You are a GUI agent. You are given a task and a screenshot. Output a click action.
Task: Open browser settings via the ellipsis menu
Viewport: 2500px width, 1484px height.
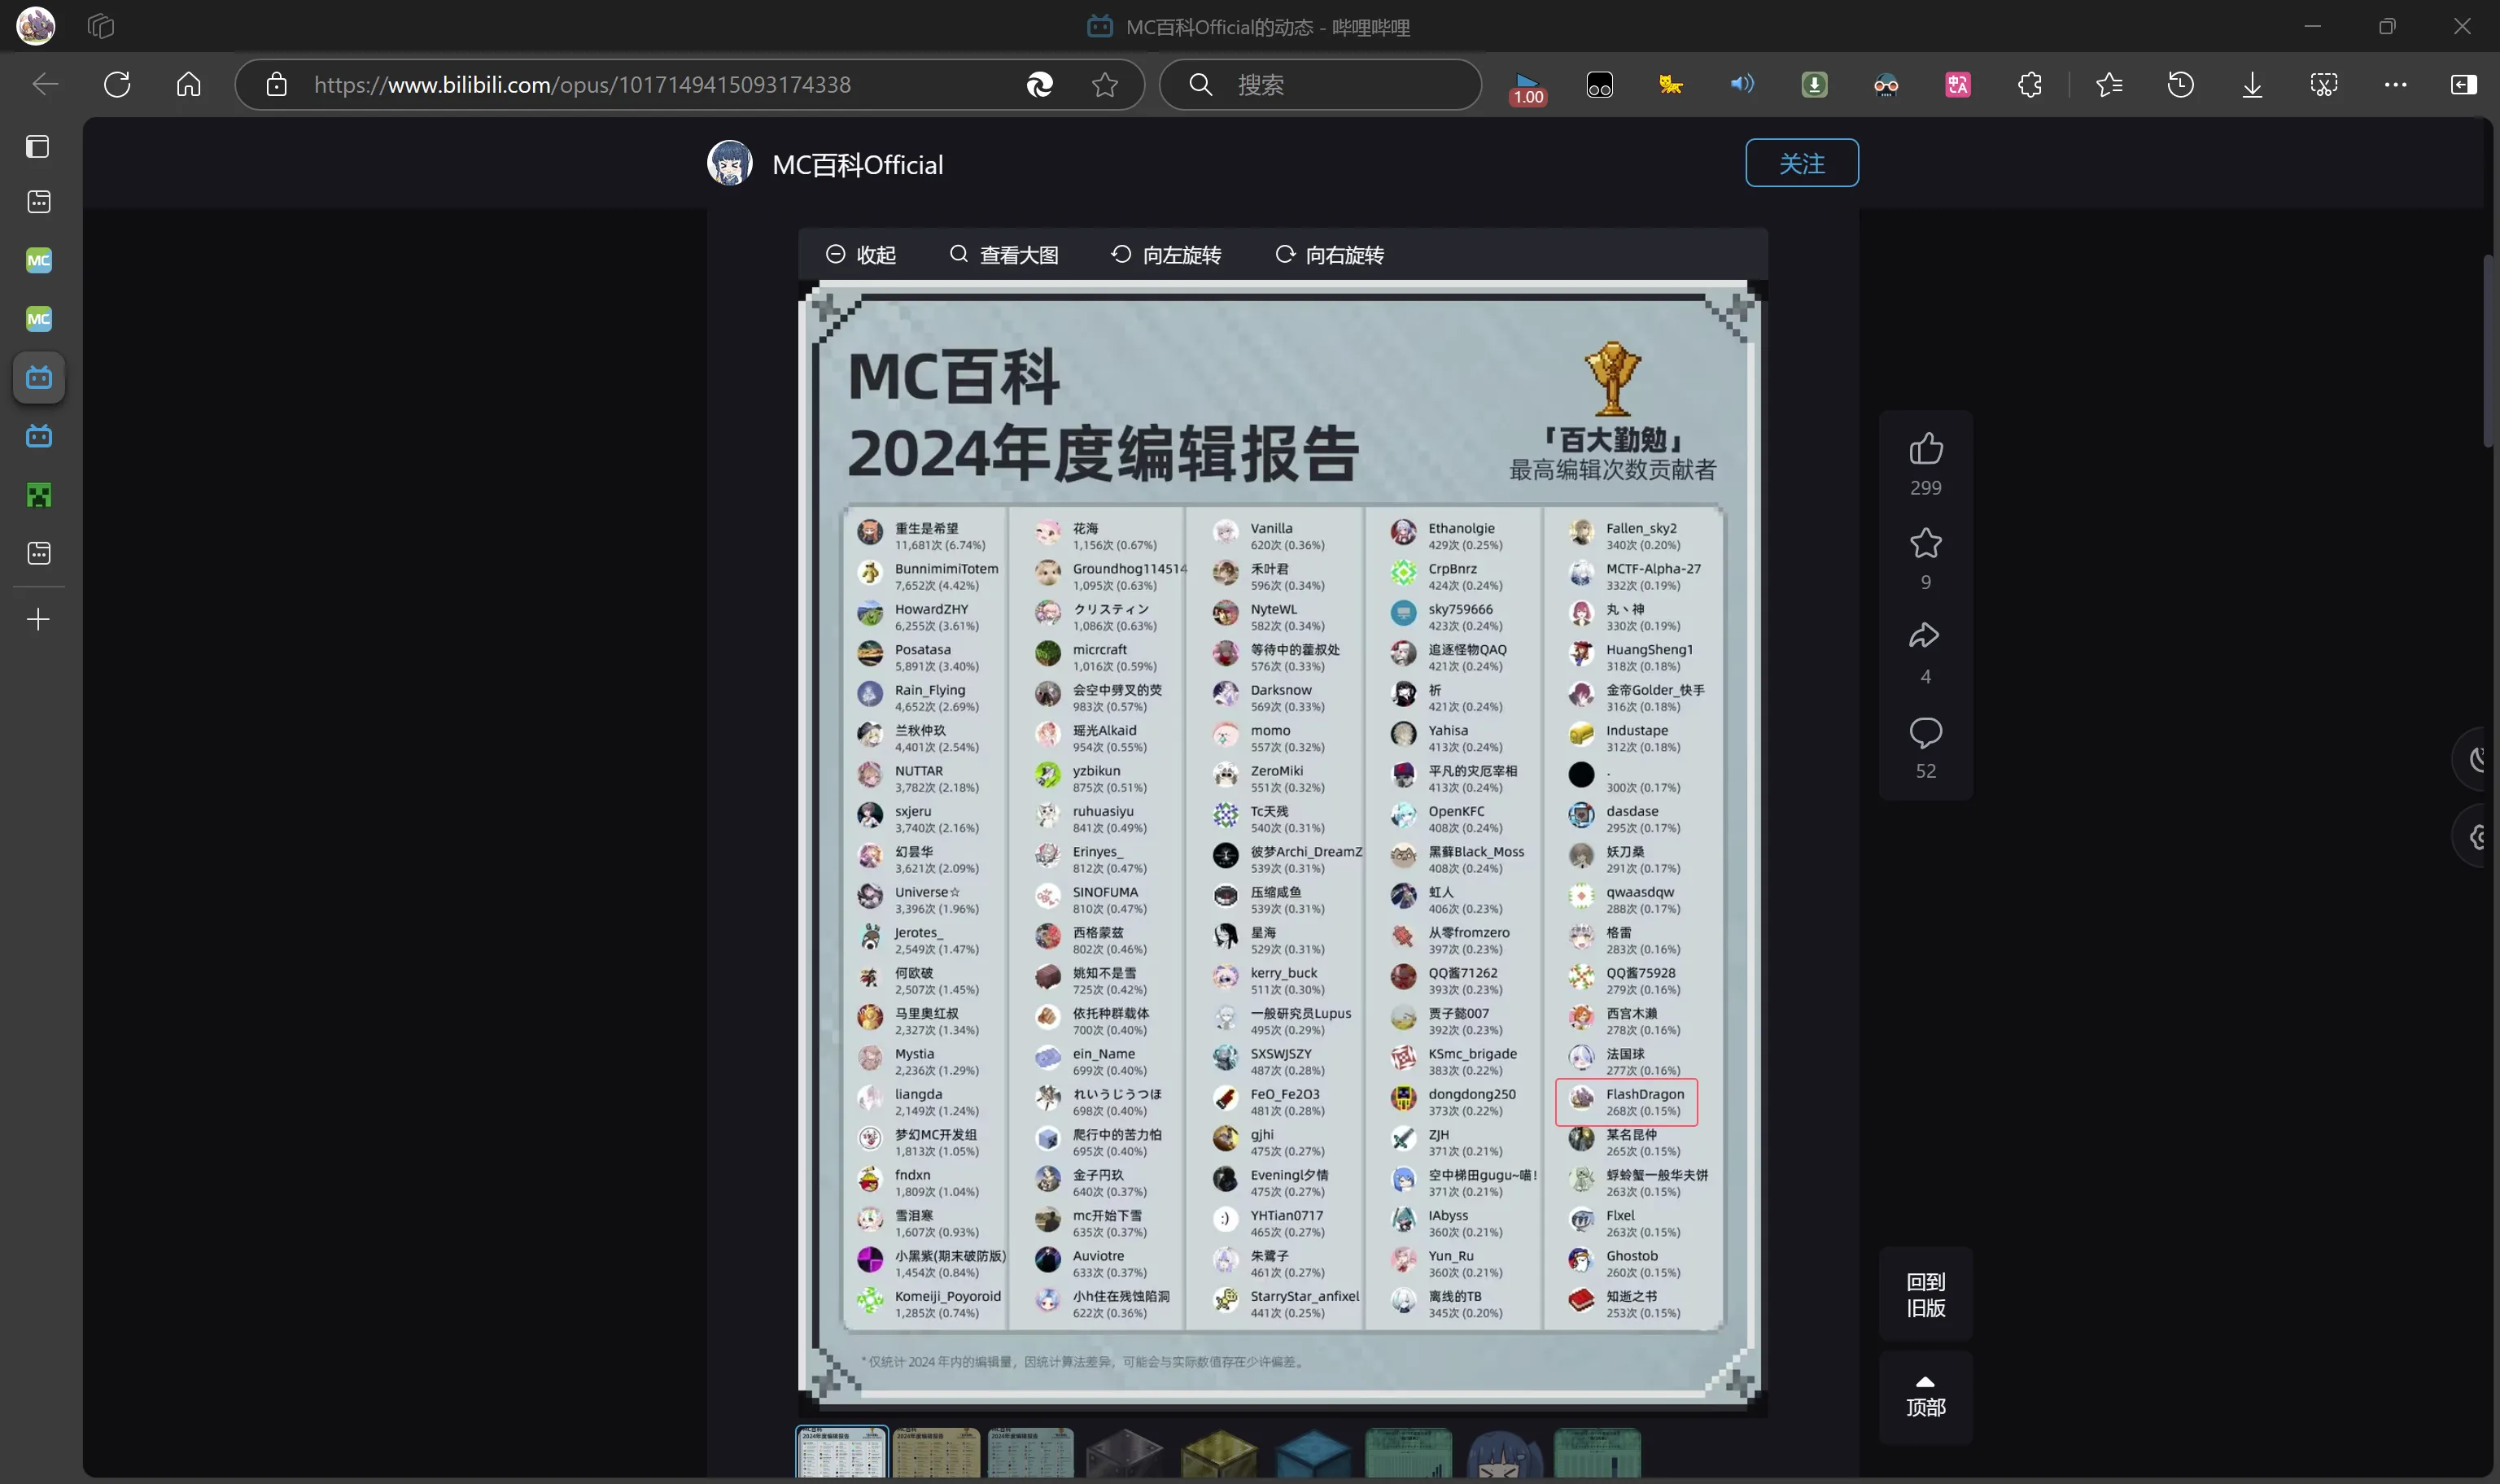pos(2394,85)
